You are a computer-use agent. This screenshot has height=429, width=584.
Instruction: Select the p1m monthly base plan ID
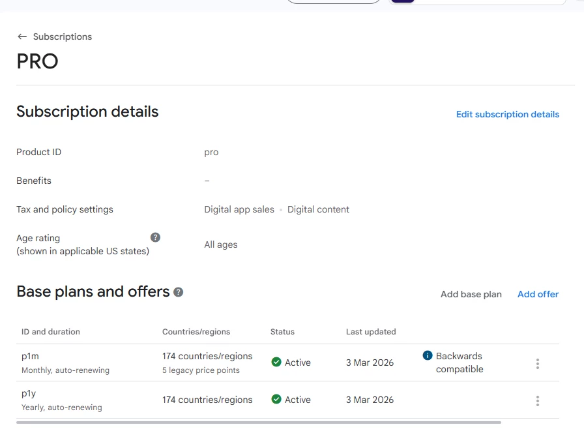[31, 357]
